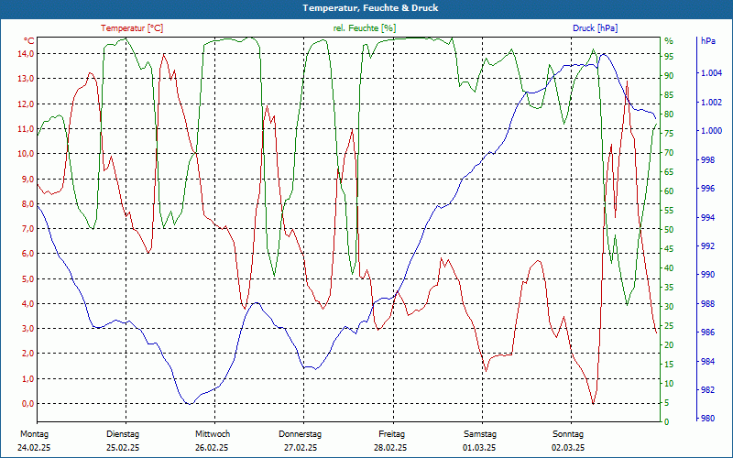This screenshot has height=458, width=733.
Task: Click the '65' humidity axis value
Action: point(669,172)
